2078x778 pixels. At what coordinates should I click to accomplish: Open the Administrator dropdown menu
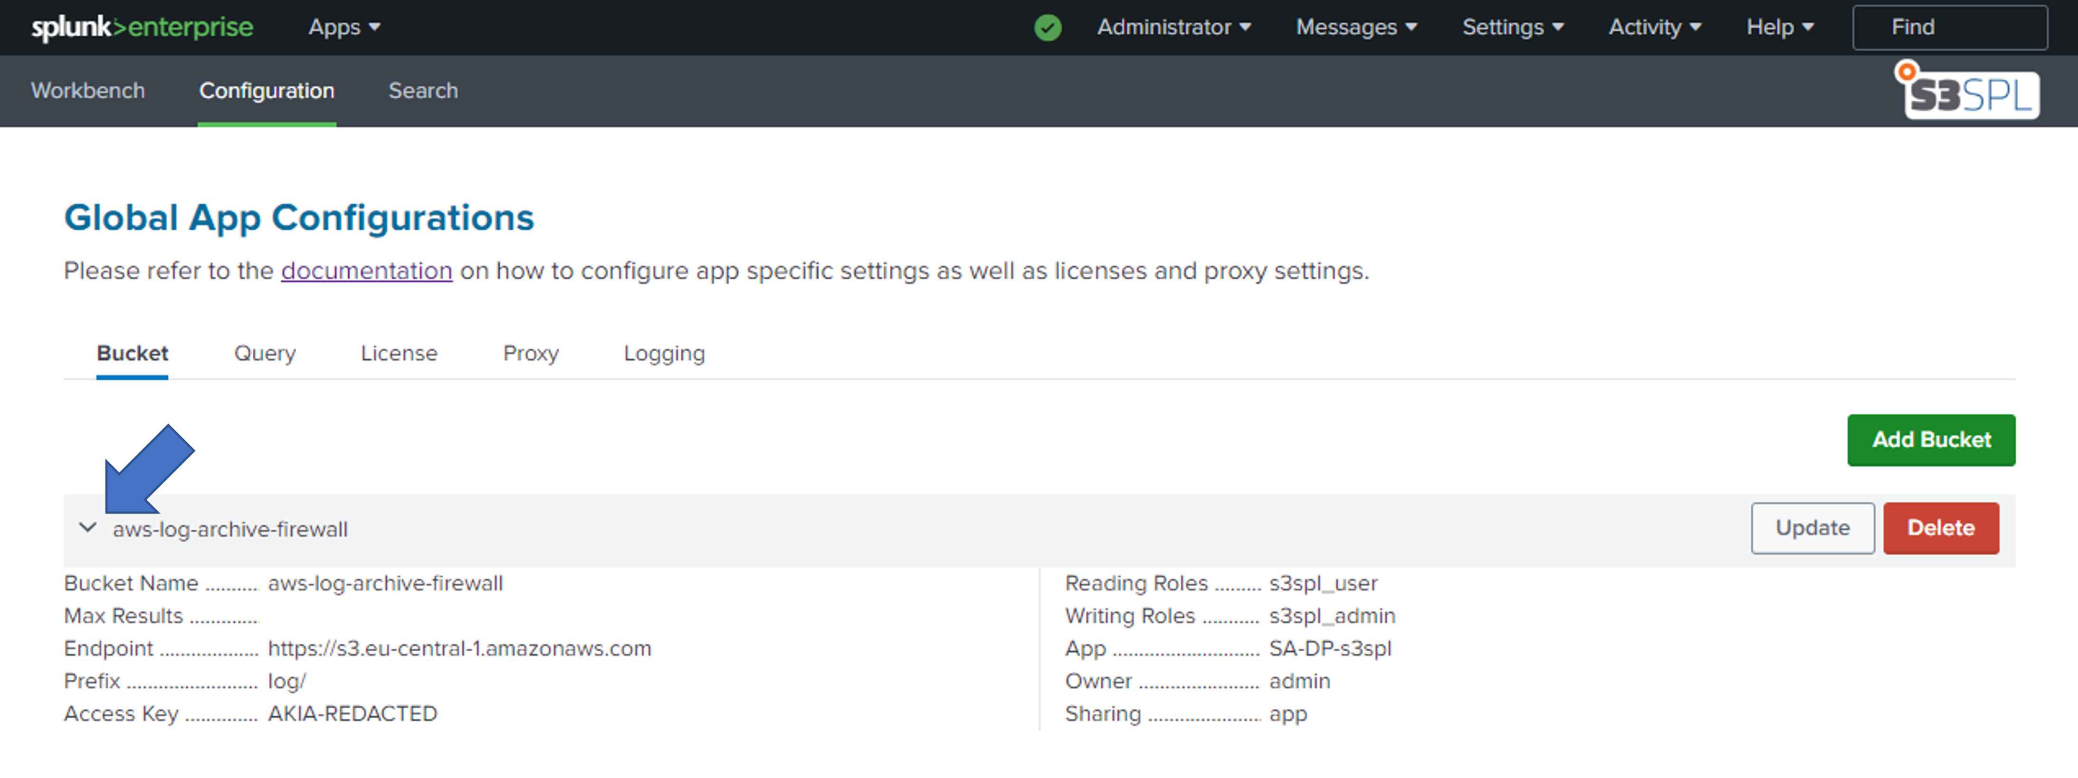[1173, 28]
